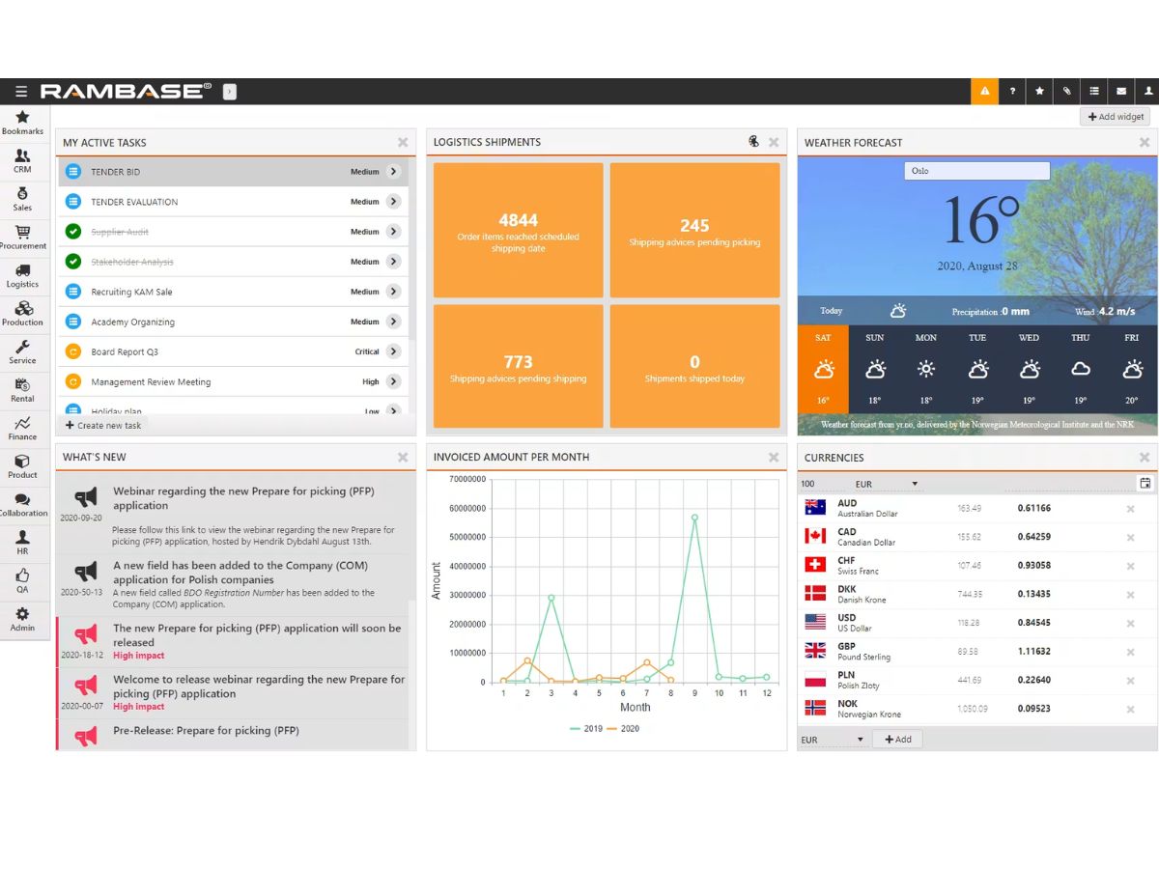Expand the Academy Organizing task arrow
This screenshot has width=1159, height=869.
click(x=393, y=322)
